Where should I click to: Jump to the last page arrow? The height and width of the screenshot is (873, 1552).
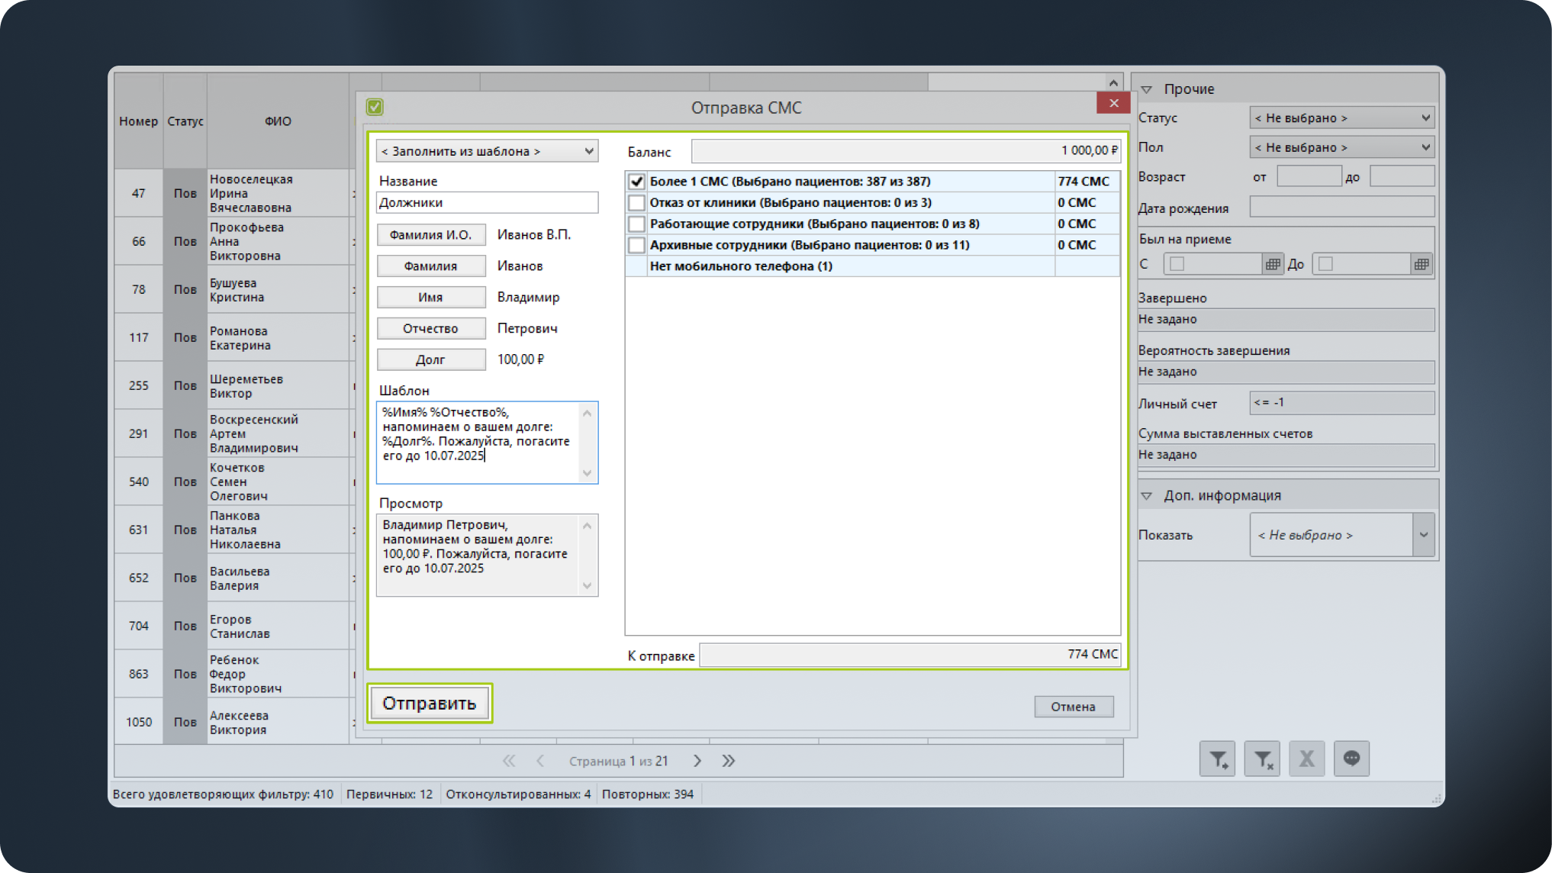[729, 761]
